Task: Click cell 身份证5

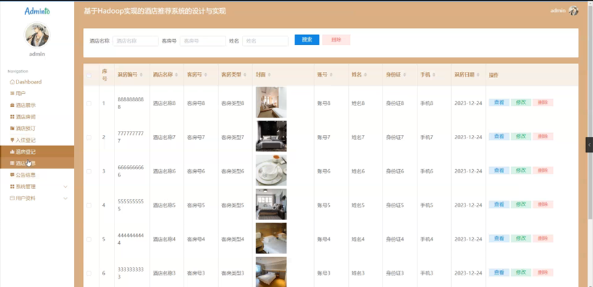Action: point(395,205)
